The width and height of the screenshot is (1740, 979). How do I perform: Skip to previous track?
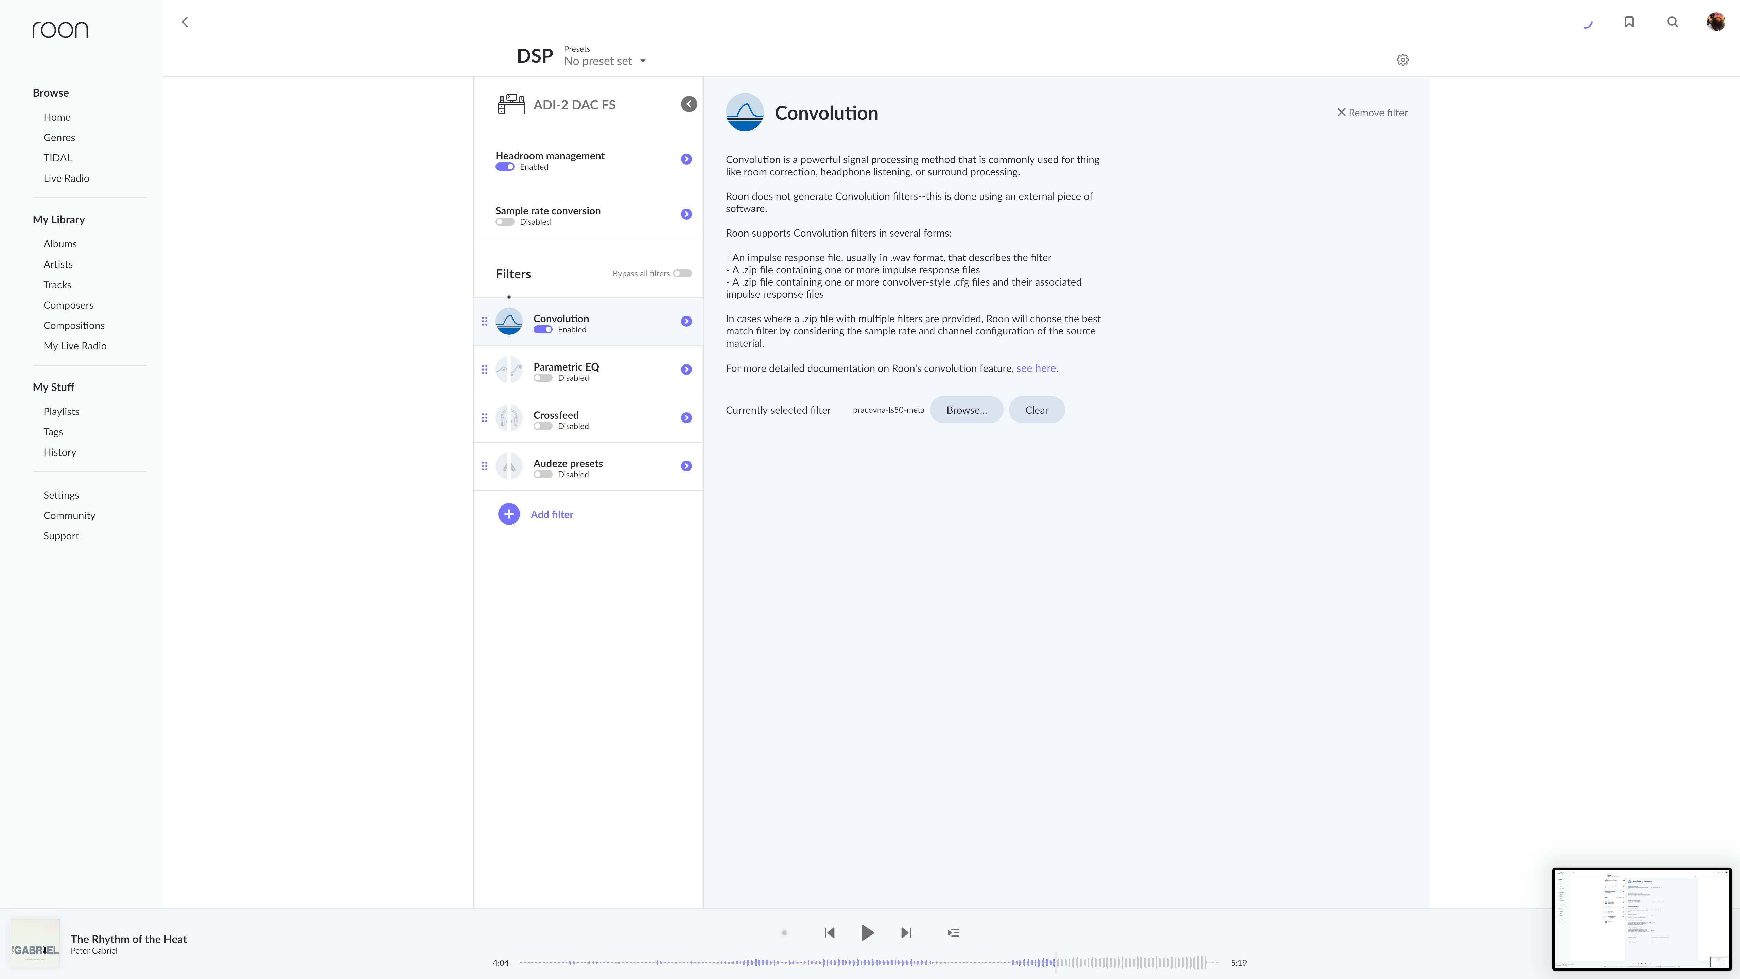coord(830,932)
